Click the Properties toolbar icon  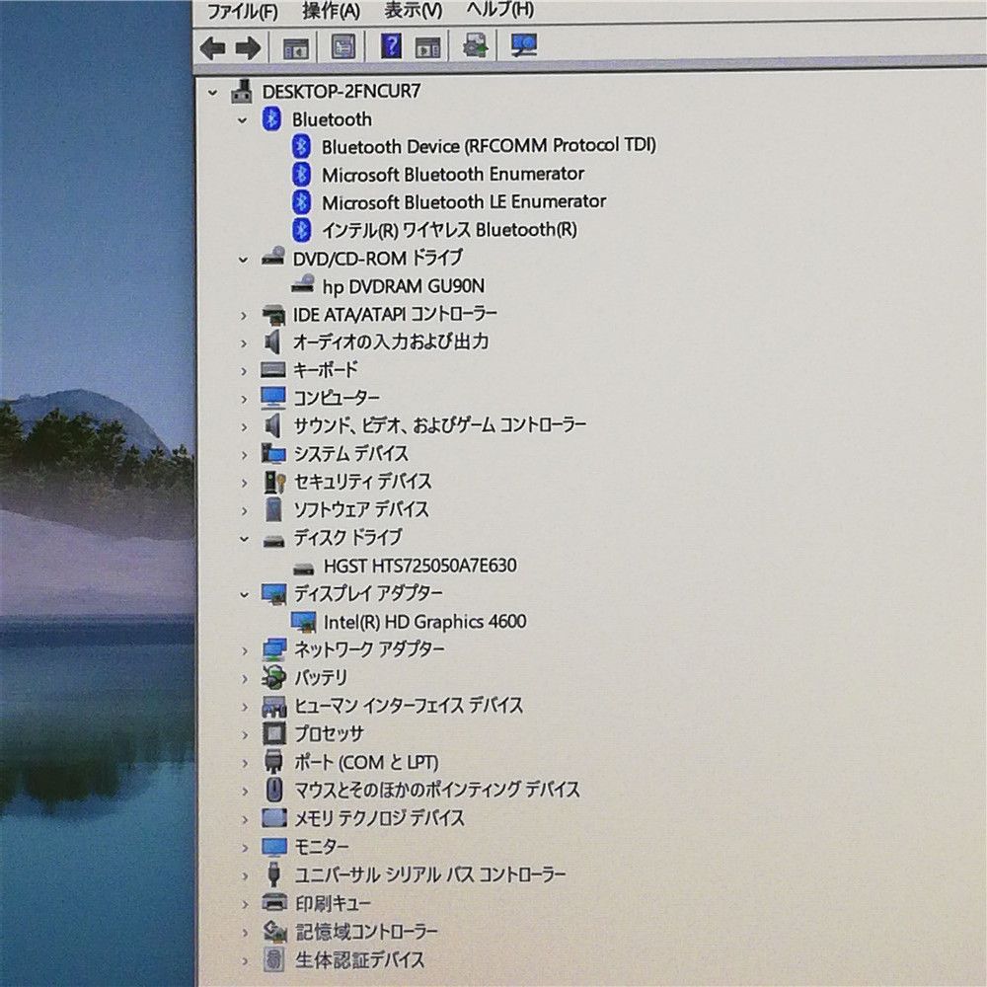[x=343, y=46]
